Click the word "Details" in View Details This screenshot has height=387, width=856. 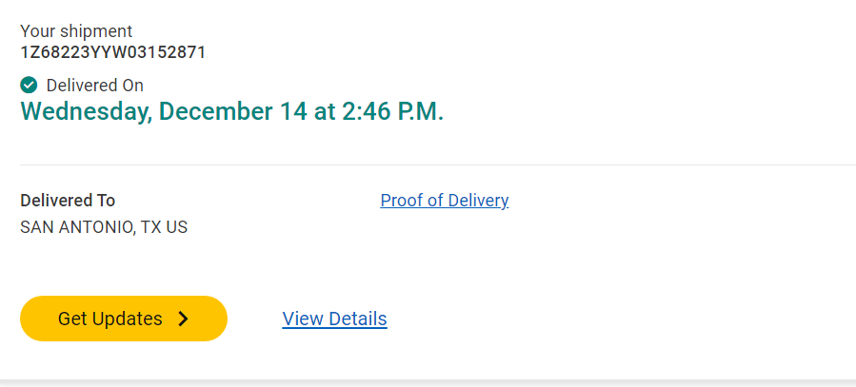(x=356, y=319)
